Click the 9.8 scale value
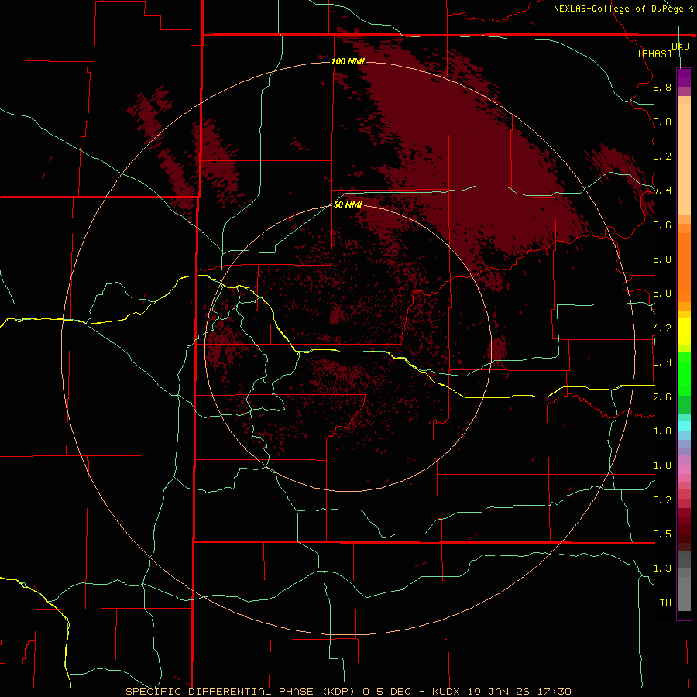The image size is (697, 697). click(662, 87)
